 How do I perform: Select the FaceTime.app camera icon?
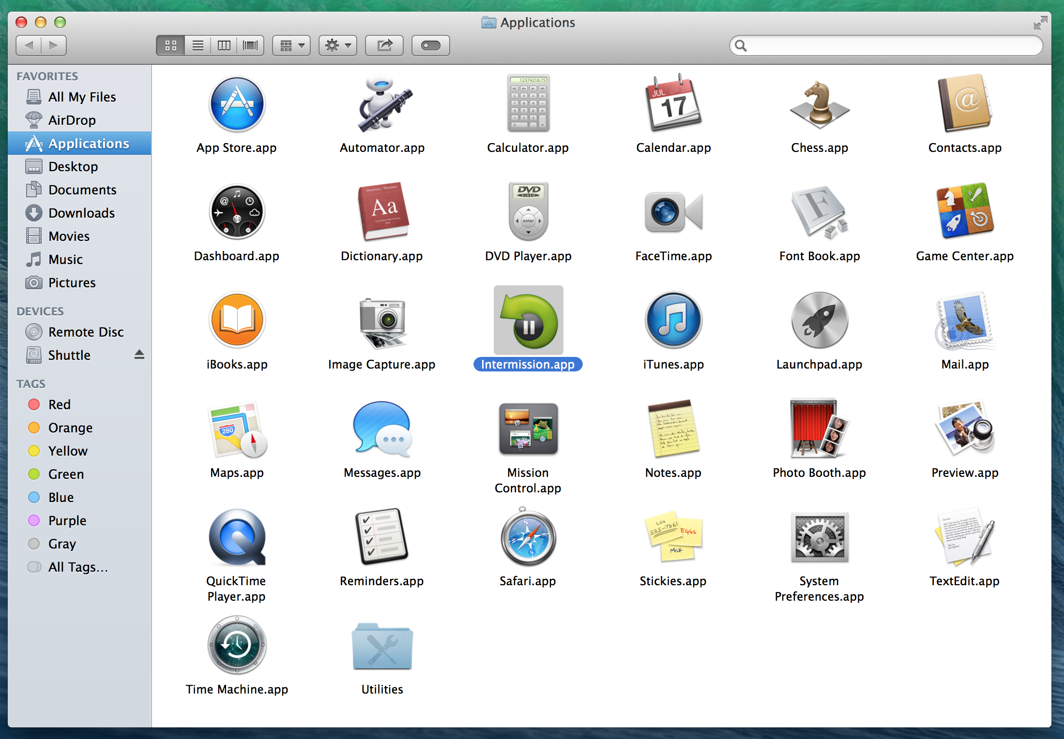click(x=674, y=212)
